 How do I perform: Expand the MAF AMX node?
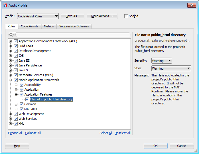tap(16, 109)
